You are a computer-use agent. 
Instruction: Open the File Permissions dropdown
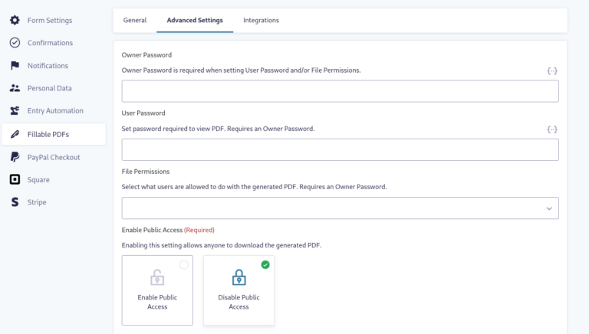(340, 208)
